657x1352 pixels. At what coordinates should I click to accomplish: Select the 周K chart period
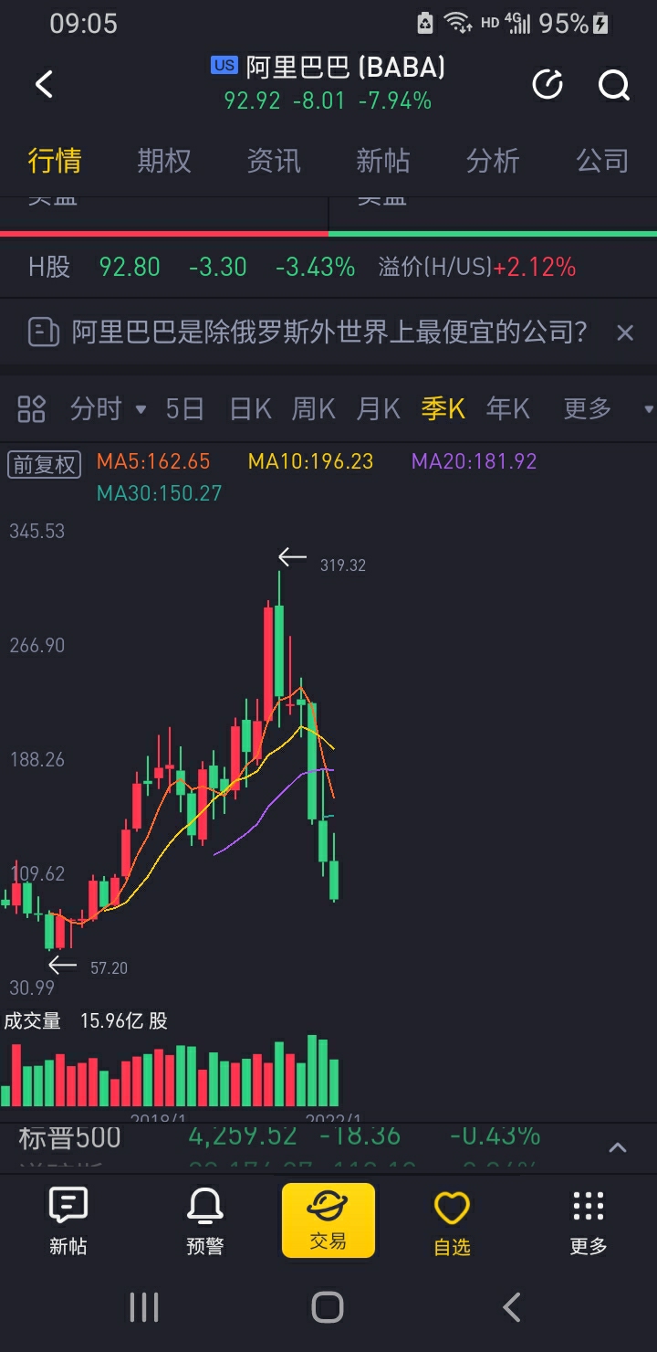(x=314, y=408)
